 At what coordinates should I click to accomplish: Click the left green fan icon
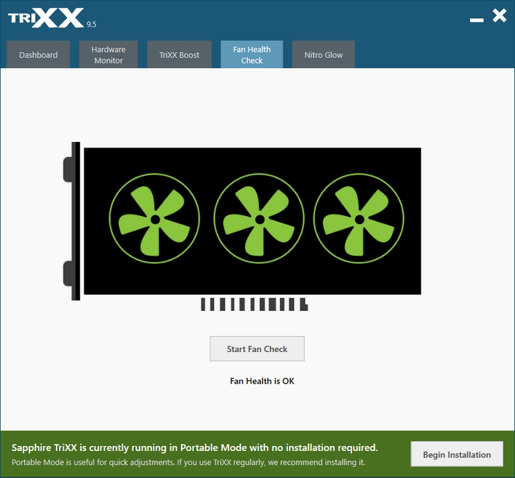click(x=154, y=218)
